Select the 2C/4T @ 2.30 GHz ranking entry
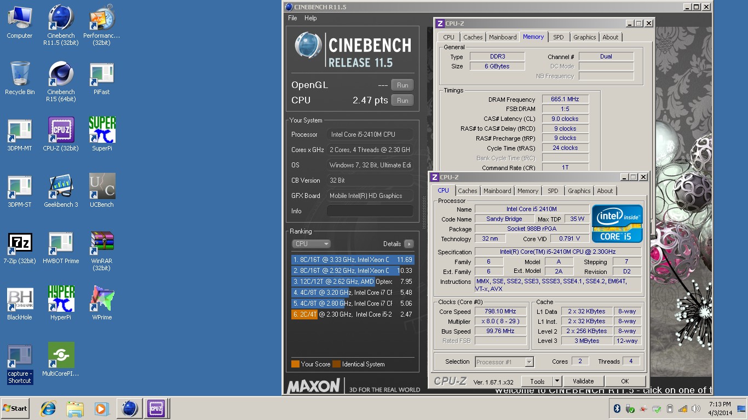The image size is (748, 420). 353,314
